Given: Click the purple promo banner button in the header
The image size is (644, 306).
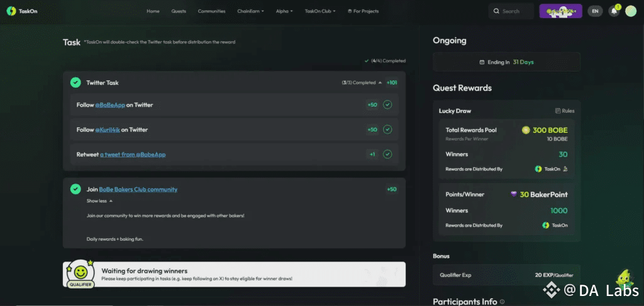Looking at the screenshot, I should (560, 11).
